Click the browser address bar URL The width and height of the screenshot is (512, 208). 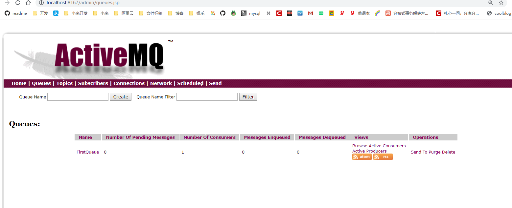[x=83, y=3]
